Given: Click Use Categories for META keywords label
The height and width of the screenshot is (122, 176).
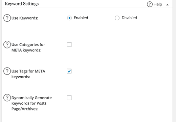Looking at the screenshot, I should pyautogui.click(x=28, y=47).
